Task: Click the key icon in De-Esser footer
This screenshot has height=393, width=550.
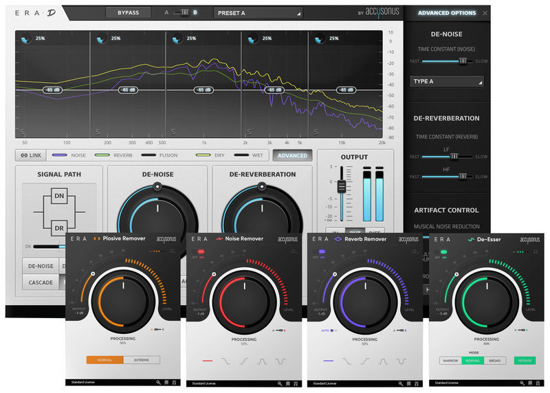Action: [x=522, y=383]
